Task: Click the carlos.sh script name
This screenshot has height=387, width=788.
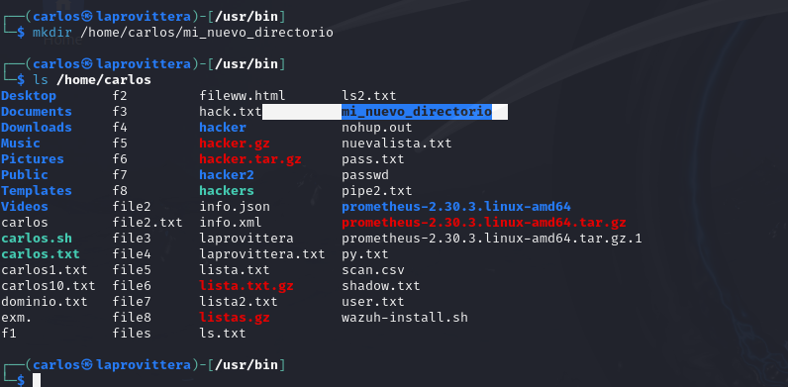Action: 37,239
